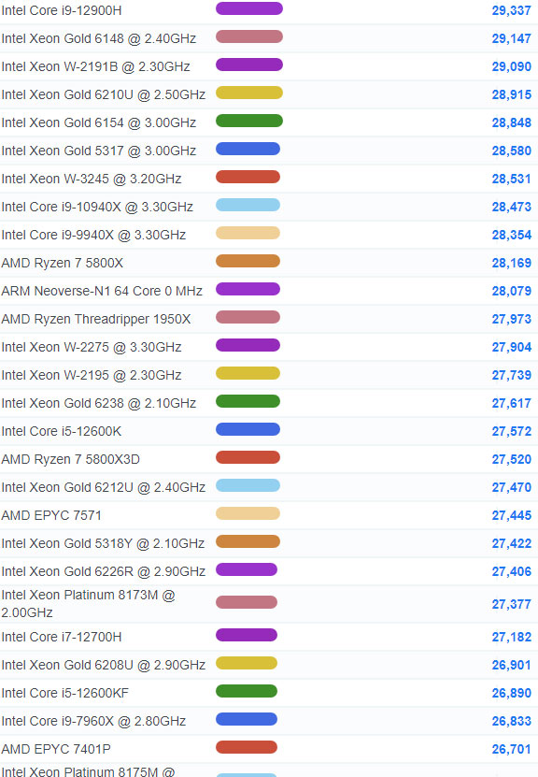The width and height of the screenshot is (538, 777).
Task: Click the red bar for Xeon W-3245
Action: pos(248,177)
